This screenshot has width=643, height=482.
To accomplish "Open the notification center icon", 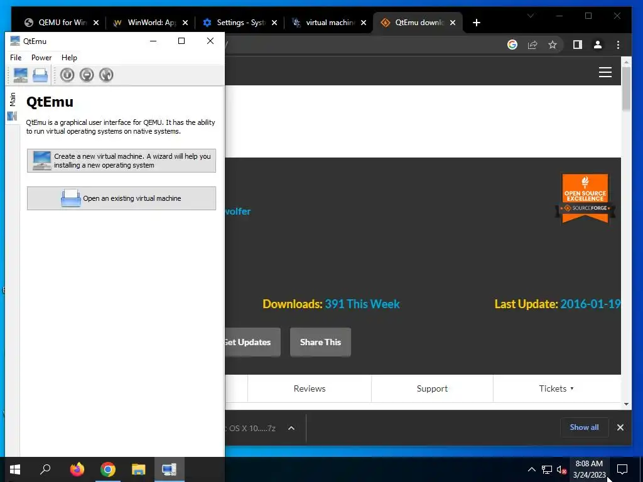I will [x=622, y=469].
